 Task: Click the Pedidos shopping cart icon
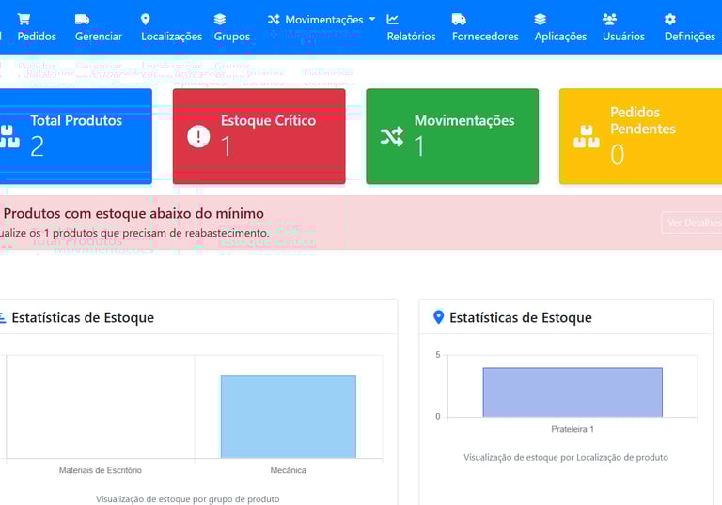24,19
